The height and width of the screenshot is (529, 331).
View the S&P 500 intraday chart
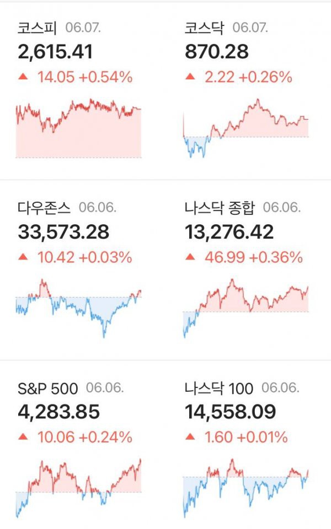click(78, 488)
